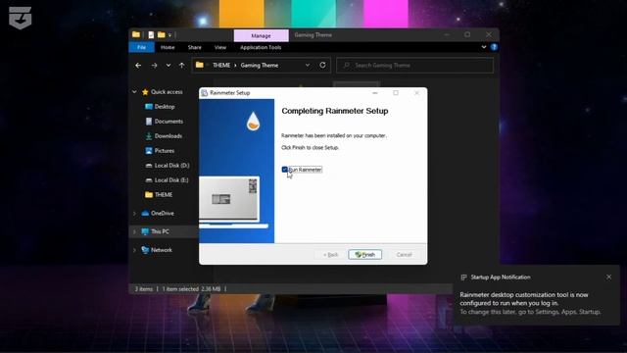The image size is (627, 353).
Task: Open the Home ribbon tab
Action: click(168, 47)
